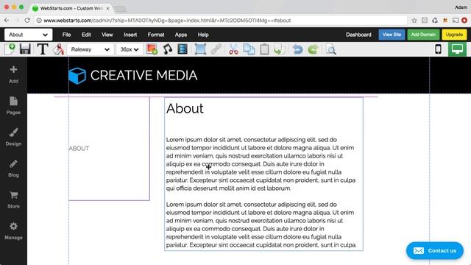Screen dimensions: 471x265
Task: Open the Raleway font dropdown
Action: tap(90, 49)
